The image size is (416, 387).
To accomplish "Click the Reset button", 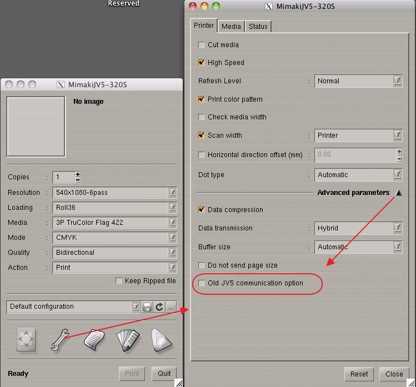I will click(359, 374).
